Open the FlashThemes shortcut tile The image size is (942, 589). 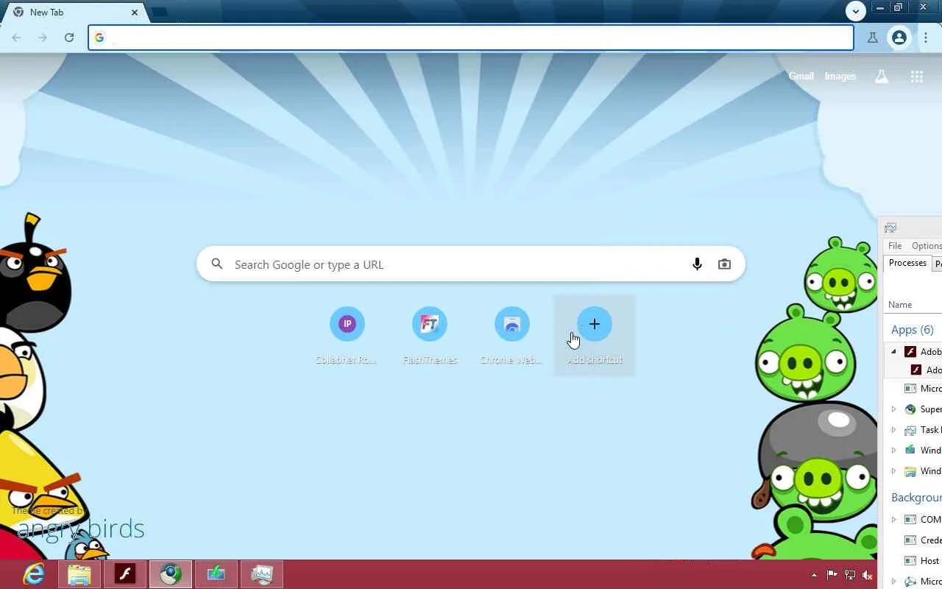(430, 335)
